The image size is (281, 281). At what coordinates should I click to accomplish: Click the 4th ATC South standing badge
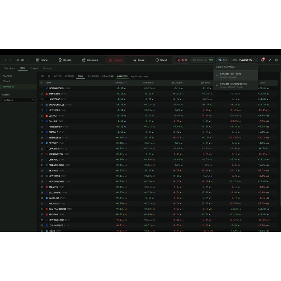click(x=202, y=60)
